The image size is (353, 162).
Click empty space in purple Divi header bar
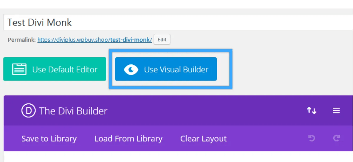click(206, 111)
